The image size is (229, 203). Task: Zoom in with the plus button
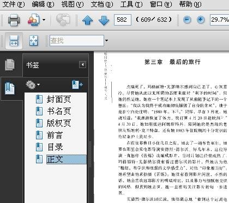(201, 20)
